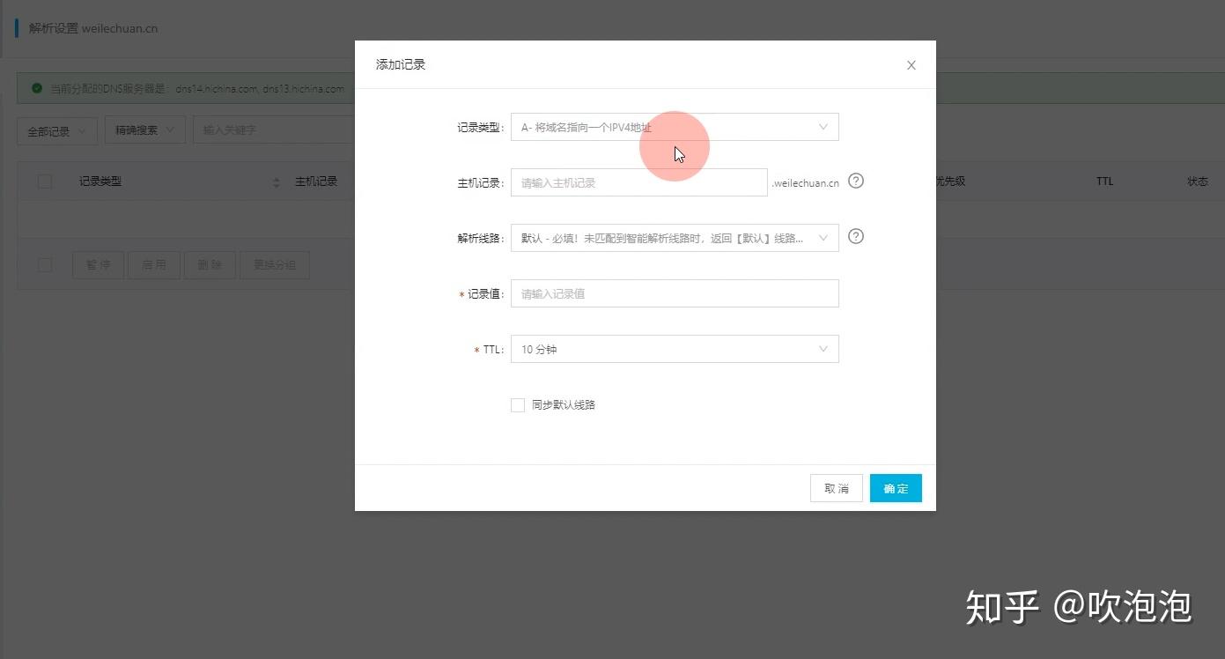
Task: Tick the checkbox beside the 暂停 button
Action: 45,265
